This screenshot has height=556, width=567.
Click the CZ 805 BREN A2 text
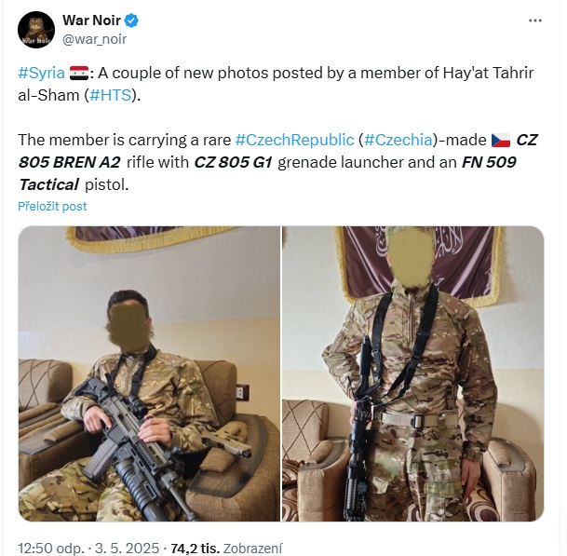(x=277, y=151)
